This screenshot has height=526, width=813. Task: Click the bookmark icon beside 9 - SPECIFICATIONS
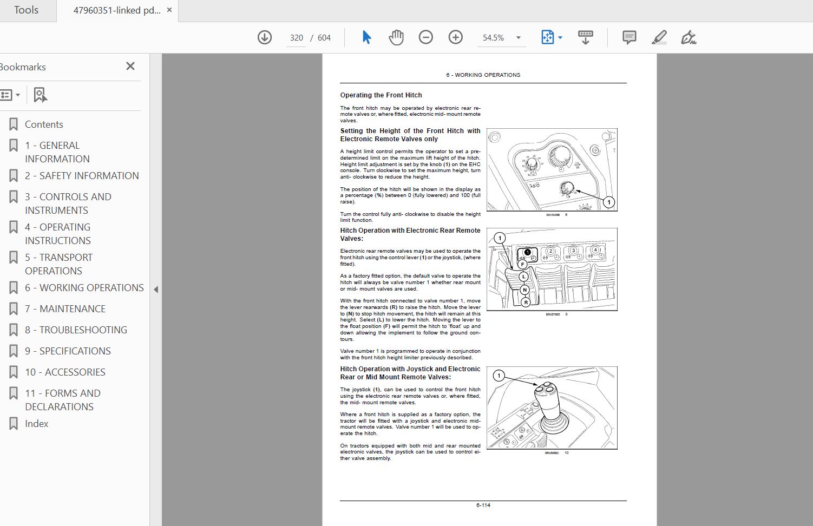pos(14,351)
